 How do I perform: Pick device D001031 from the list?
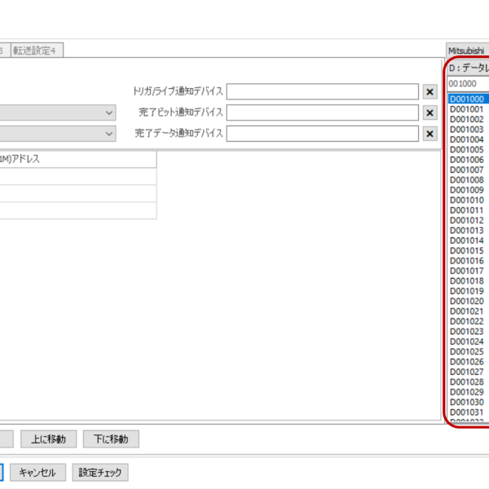467,412
